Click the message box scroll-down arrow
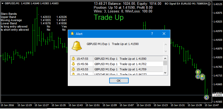This screenshot has width=223, height=109. pos(166,51)
